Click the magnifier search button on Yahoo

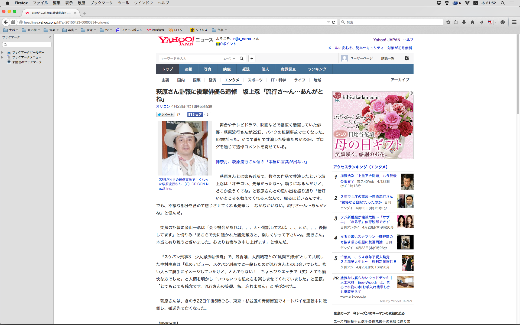pyautogui.click(x=242, y=58)
